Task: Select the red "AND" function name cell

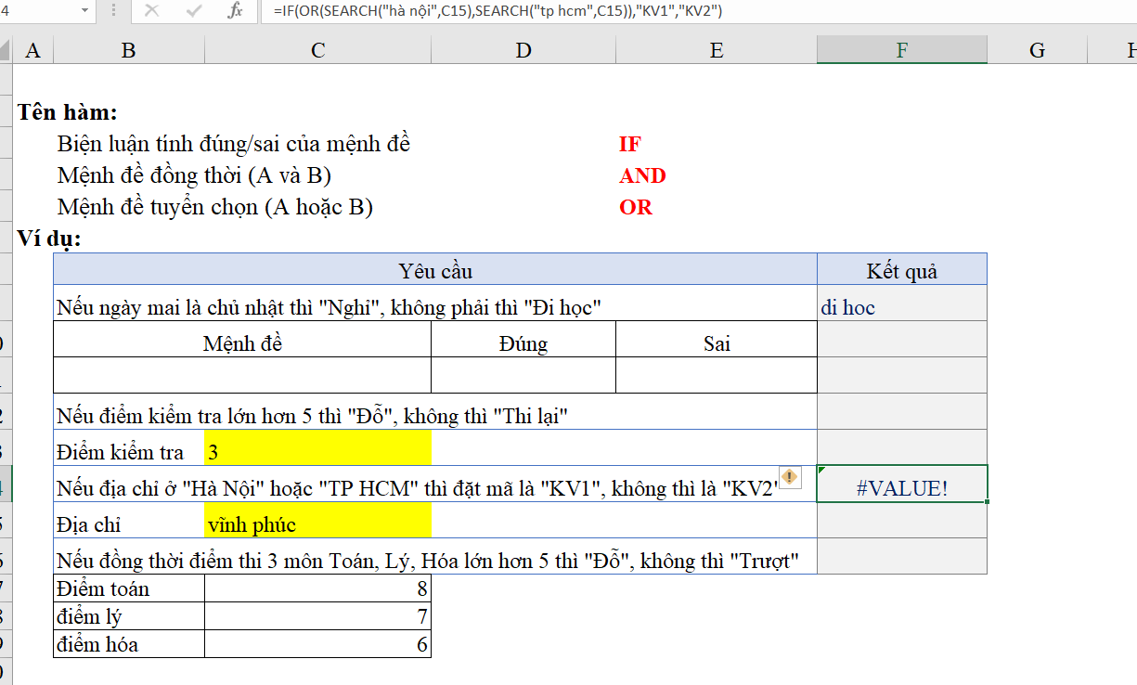Action: [x=642, y=175]
